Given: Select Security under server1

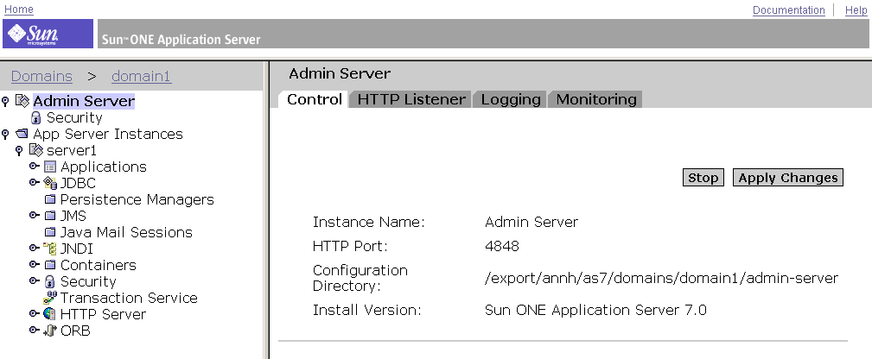Looking at the screenshot, I should 88,281.
